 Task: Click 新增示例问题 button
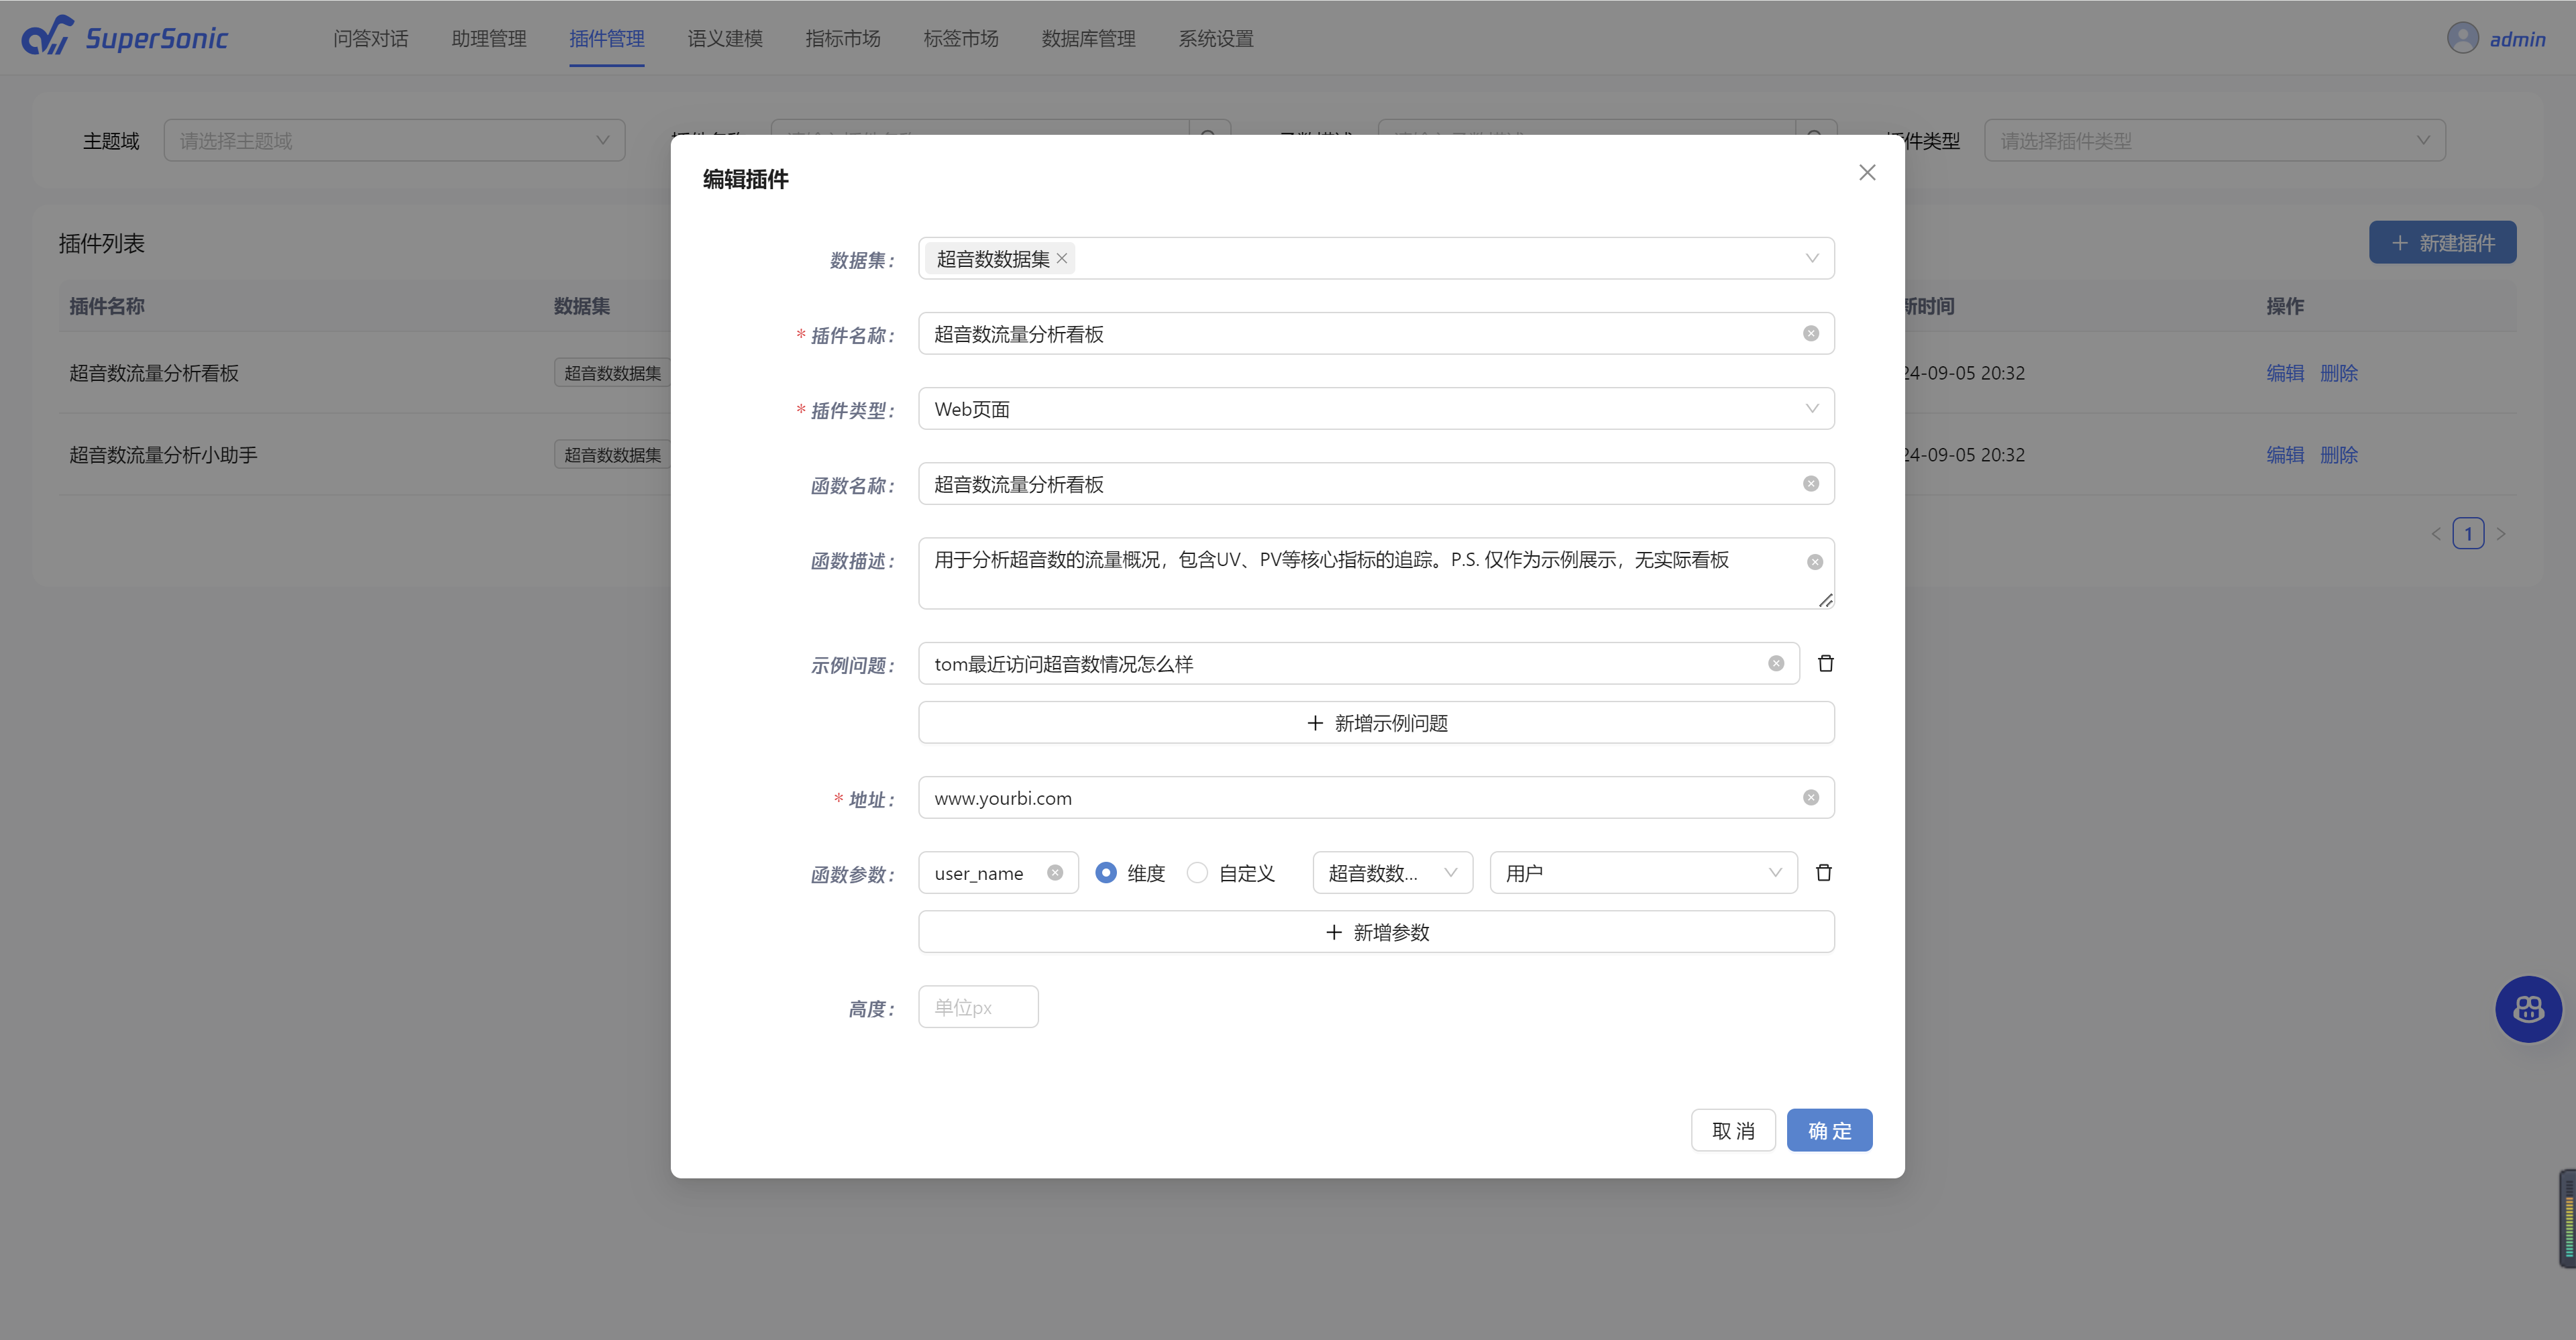click(x=1375, y=723)
